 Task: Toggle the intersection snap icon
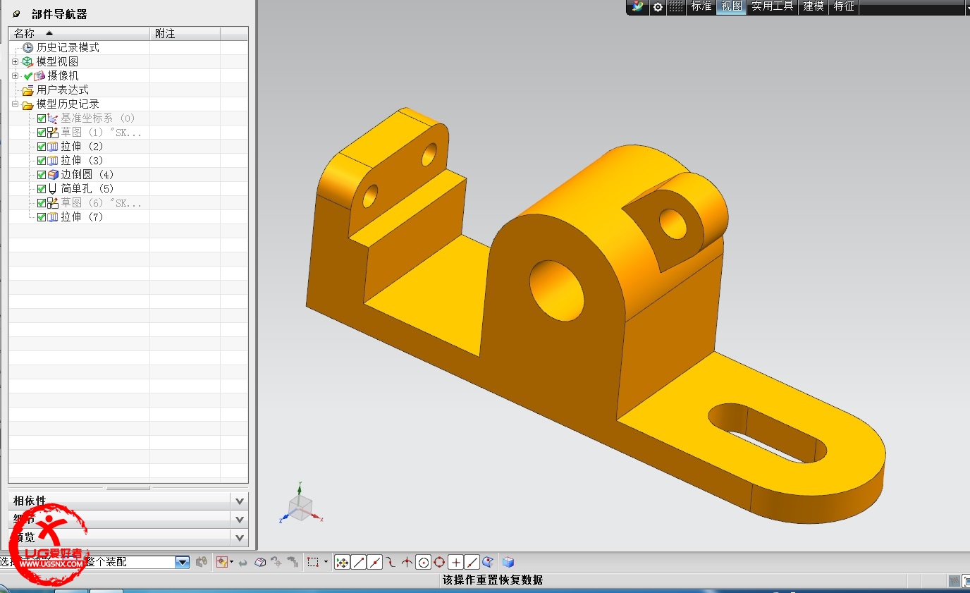pyautogui.click(x=407, y=562)
